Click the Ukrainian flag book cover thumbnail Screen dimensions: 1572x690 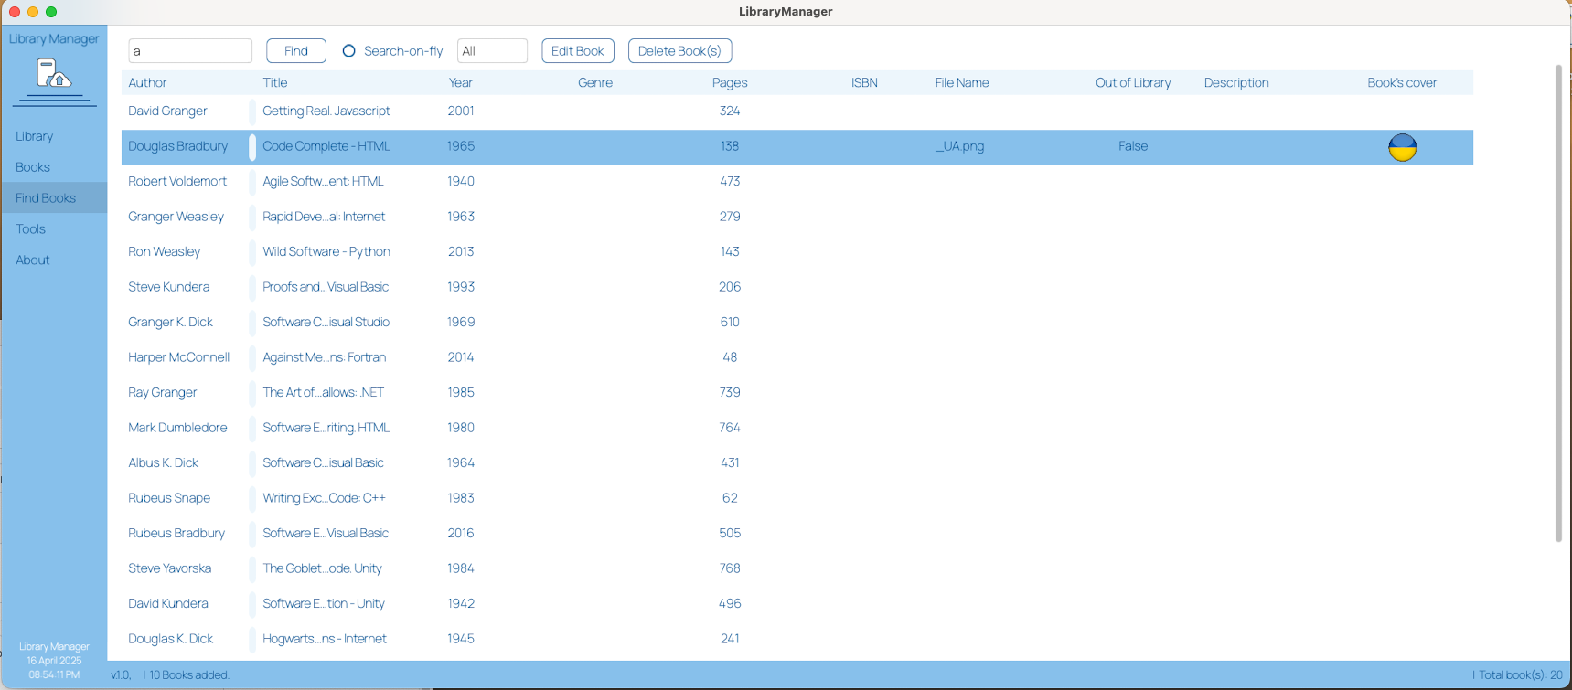click(1402, 147)
